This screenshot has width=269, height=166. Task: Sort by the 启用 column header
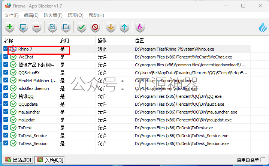pos(77,40)
